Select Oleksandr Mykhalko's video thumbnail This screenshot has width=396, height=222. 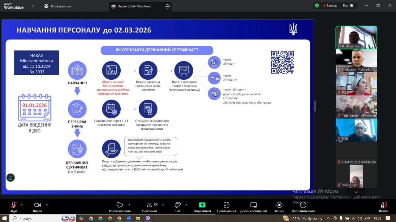click(356, 61)
